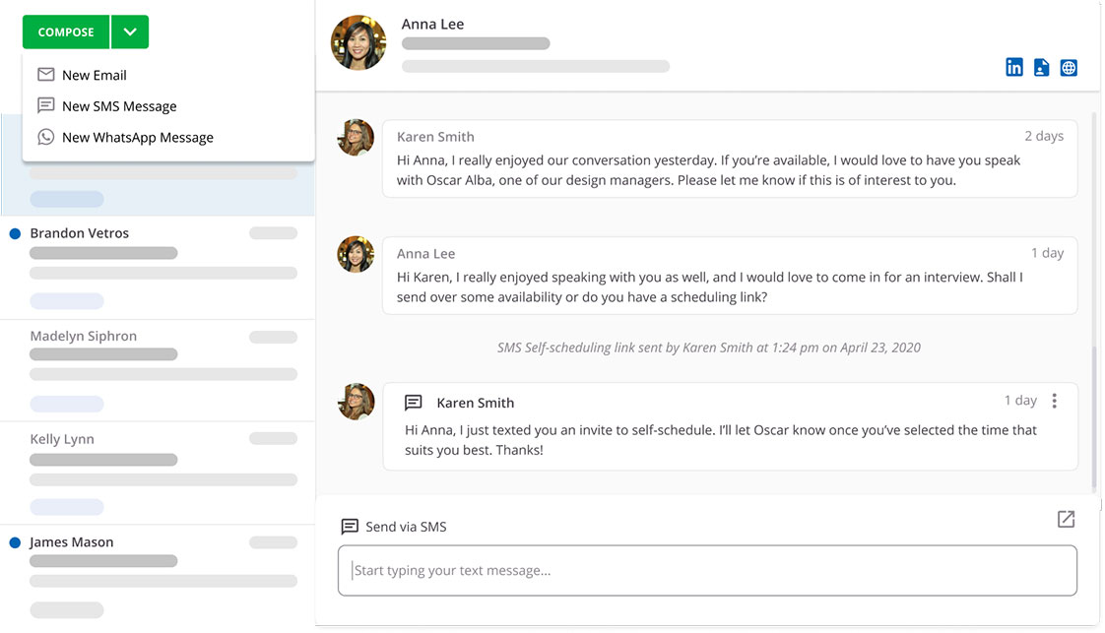
Task: Click the Send via SMS message icon
Action: tap(350, 527)
